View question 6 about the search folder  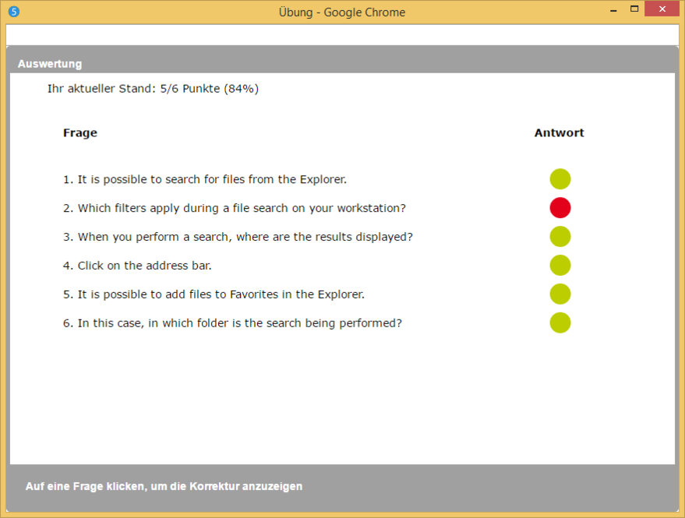tap(232, 323)
